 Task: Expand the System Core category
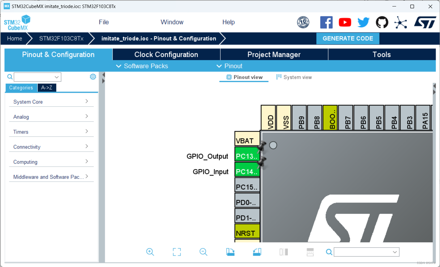51,102
